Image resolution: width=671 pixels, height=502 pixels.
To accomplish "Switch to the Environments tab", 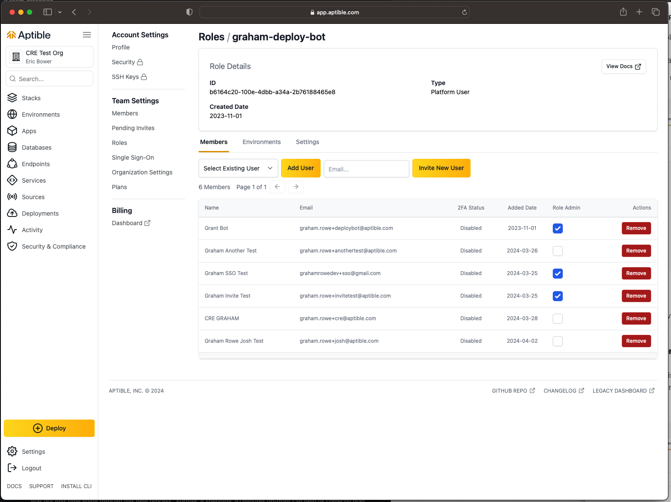I will tap(262, 142).
